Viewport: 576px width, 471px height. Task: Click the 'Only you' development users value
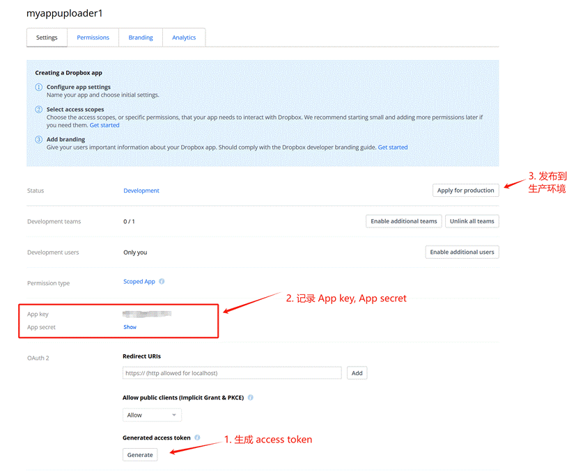(135, 253)
